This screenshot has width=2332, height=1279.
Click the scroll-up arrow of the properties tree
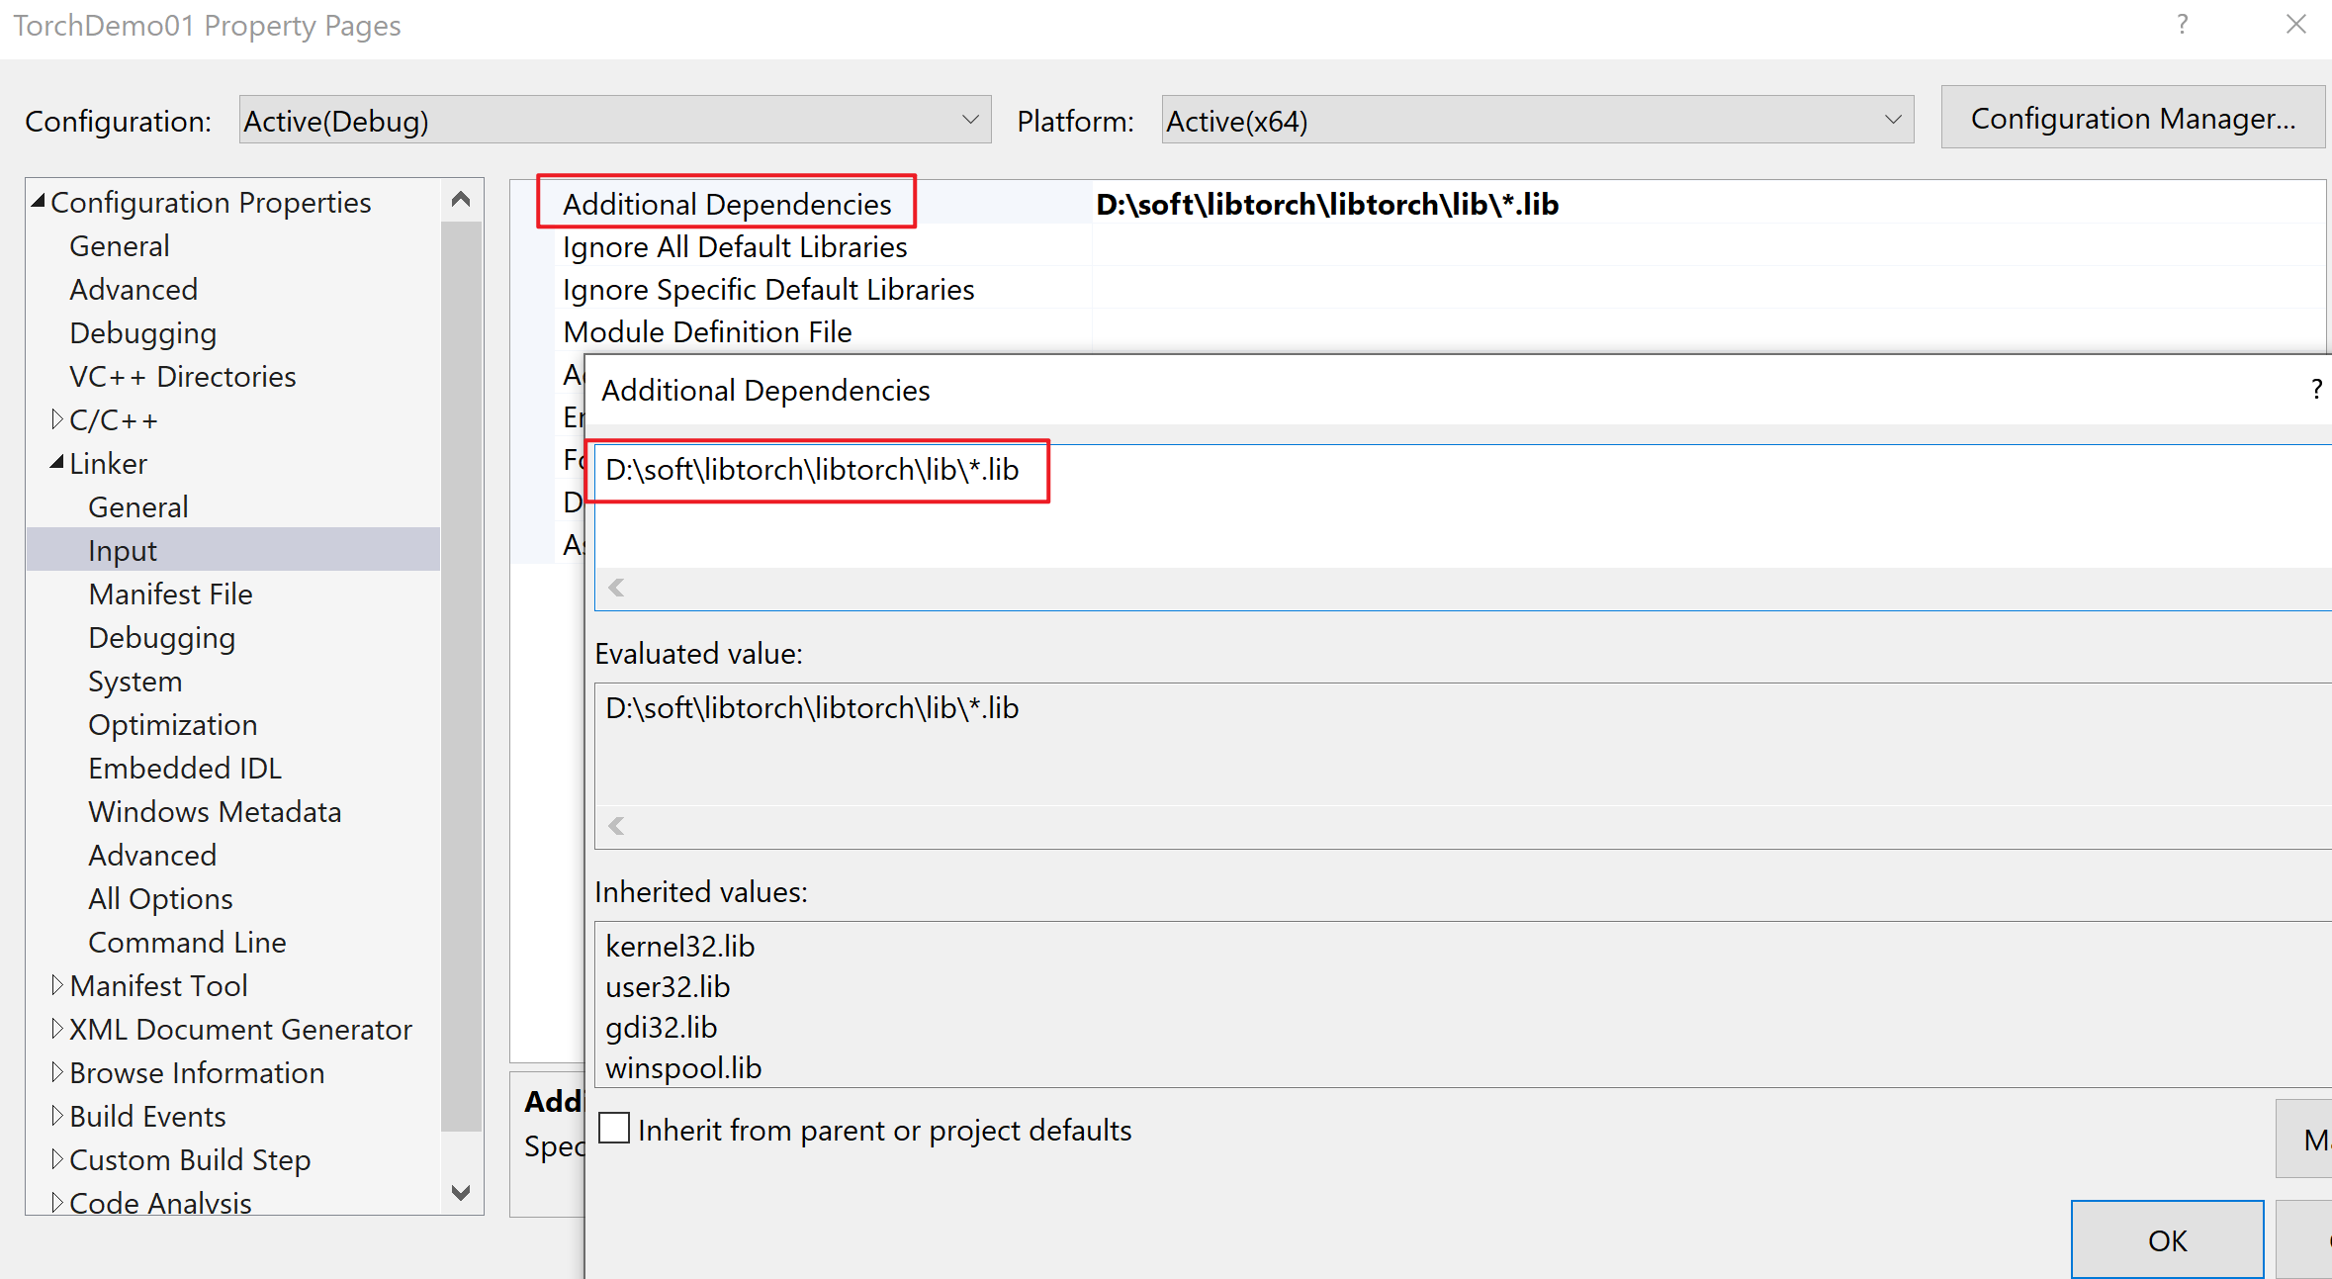(461, 198)
